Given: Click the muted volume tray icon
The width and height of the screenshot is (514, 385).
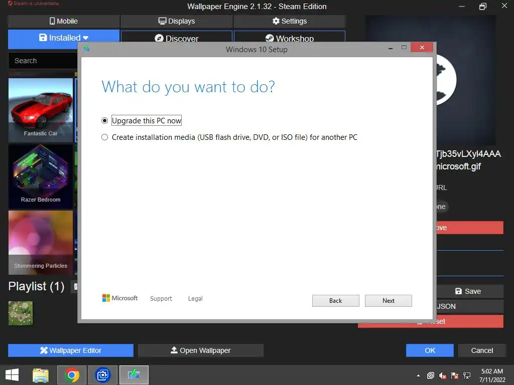Looking at the screenshot, I should click(x=443, y=375).
